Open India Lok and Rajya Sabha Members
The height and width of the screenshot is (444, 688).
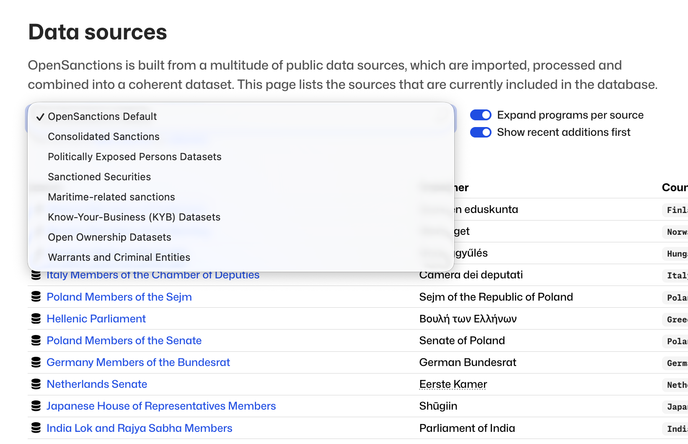click(x=140, y=428)
